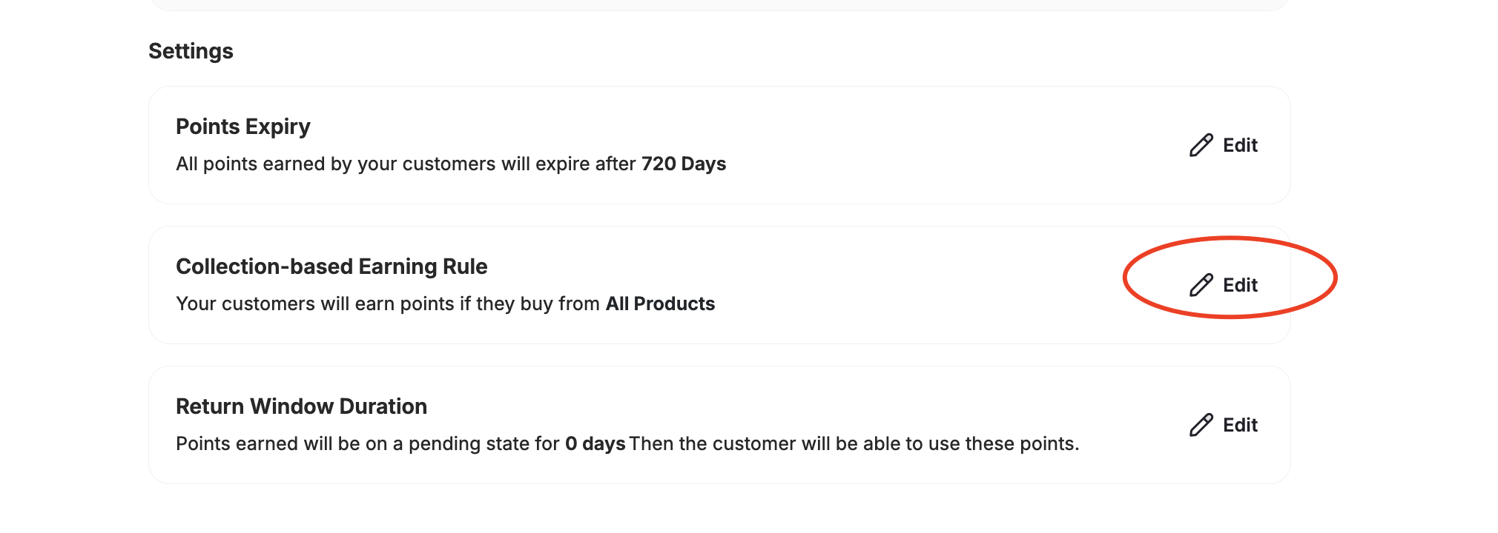
Task: Click the points expiry description text
Action: (451, 164)
